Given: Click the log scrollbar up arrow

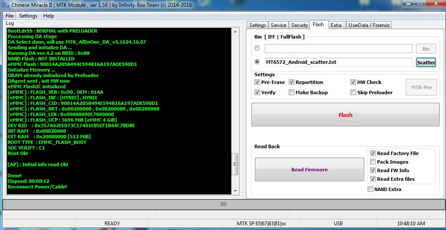Looking at the screenshot, I should tap(235, 31).
